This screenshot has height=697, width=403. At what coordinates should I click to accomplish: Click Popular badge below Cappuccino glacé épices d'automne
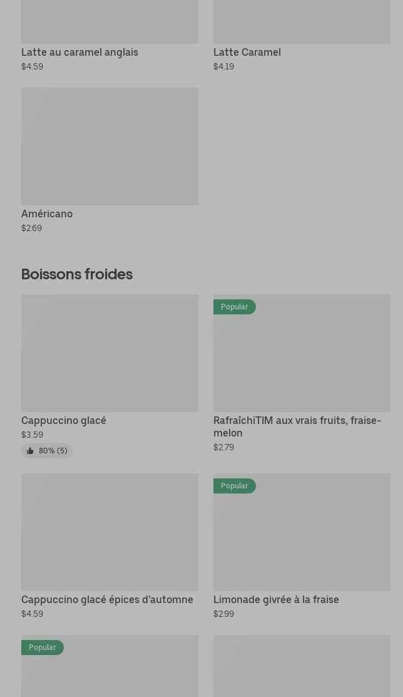43,648
